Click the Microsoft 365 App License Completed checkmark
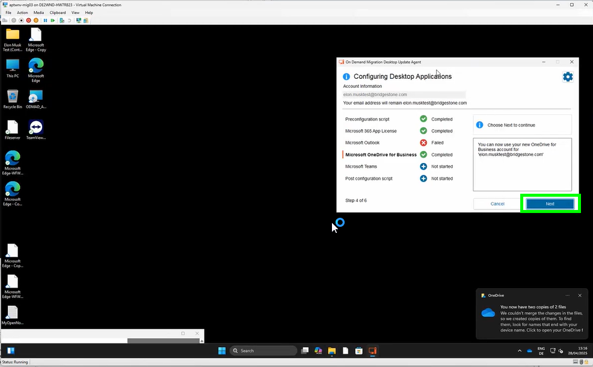This screenshot has width=593, height=367. click(x=423, y=131)
